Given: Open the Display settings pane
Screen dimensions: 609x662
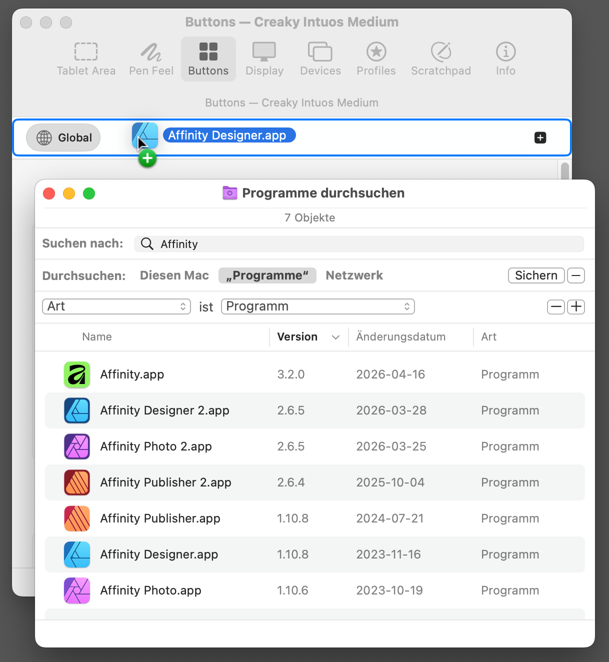Looking at the screenshot, I should click(264, 59).
